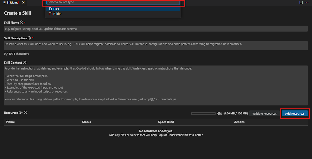Close the SKILL.md tab
Image resolution: width=312 pixels, height=159 pixels.
tap(23, 2)
